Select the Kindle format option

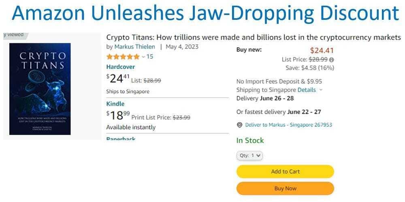(115, 104)
